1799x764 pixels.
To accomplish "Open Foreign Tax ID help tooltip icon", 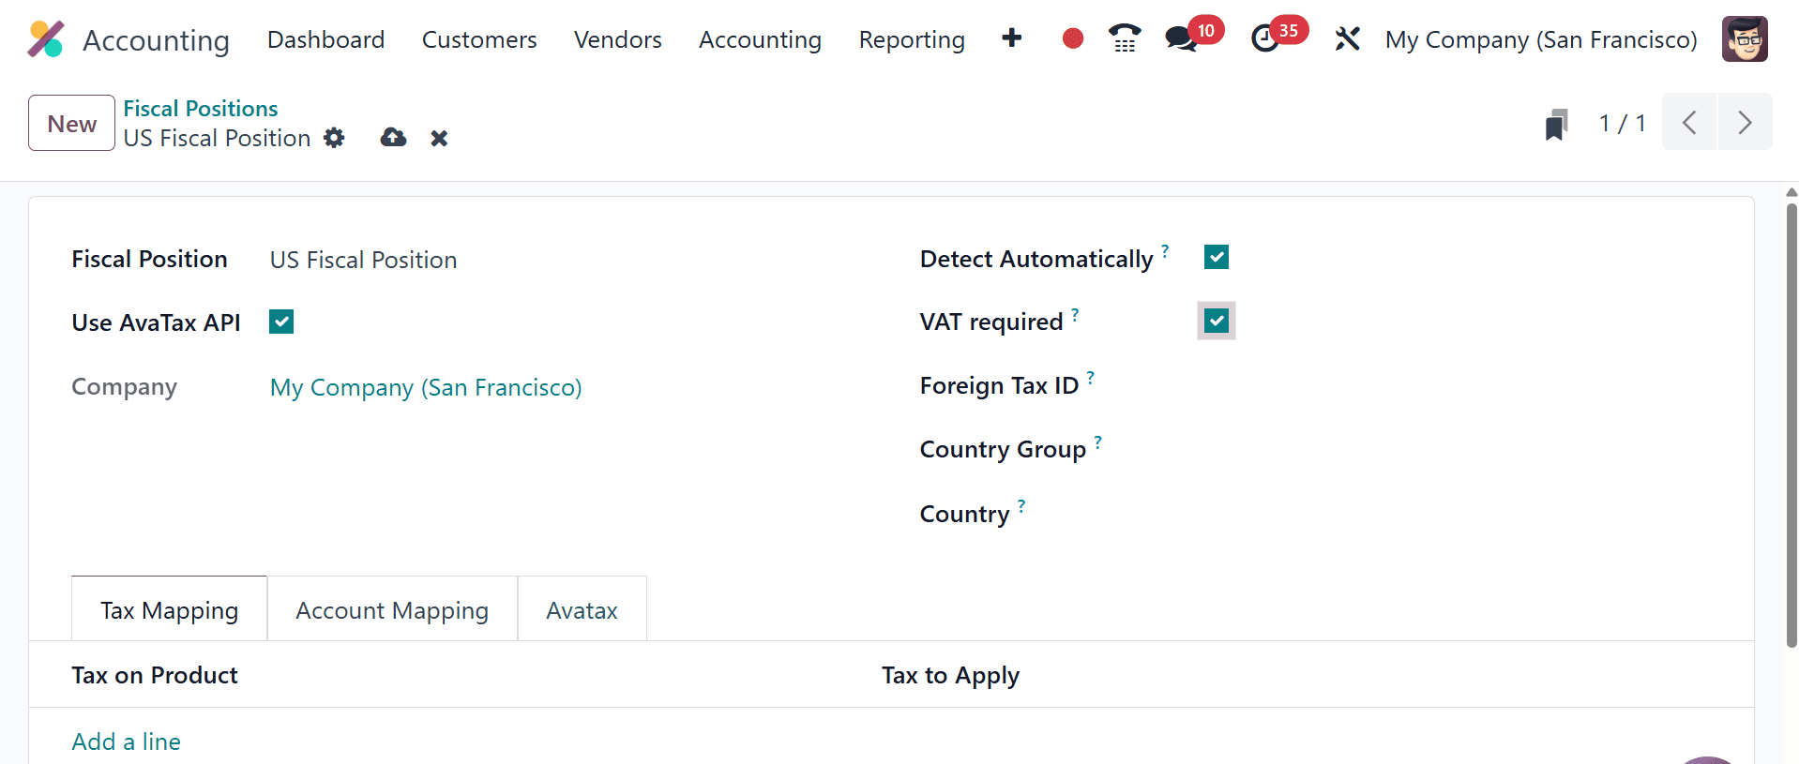I will click(x=1090, y=378).
